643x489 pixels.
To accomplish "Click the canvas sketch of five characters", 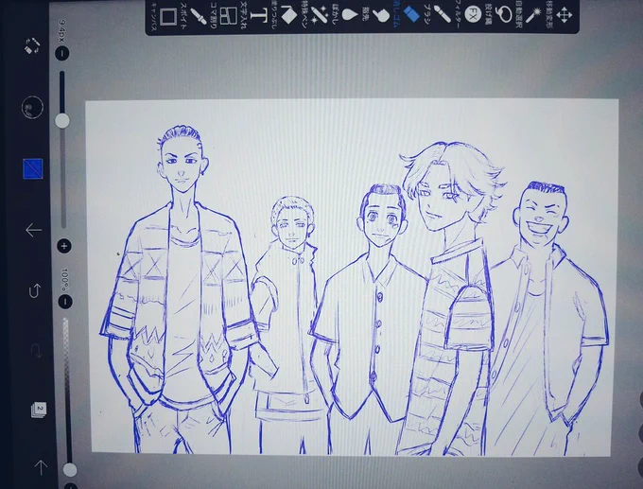I will (x=351, y=277).
